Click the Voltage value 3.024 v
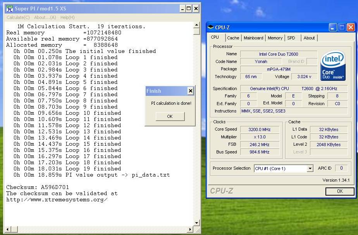358x235 pixels. pos(304,77)
